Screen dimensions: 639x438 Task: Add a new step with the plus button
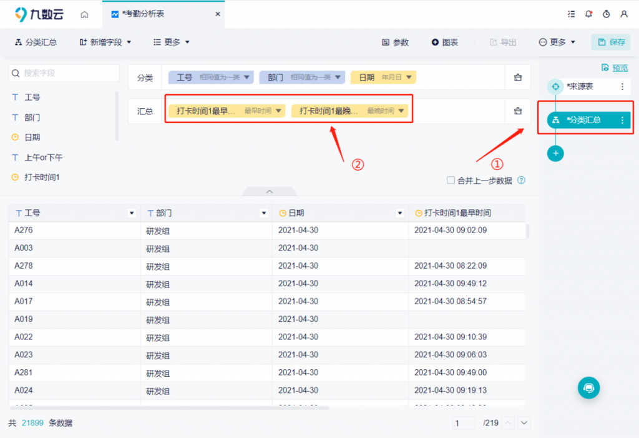pyautogui.click(x=555, y=153)
